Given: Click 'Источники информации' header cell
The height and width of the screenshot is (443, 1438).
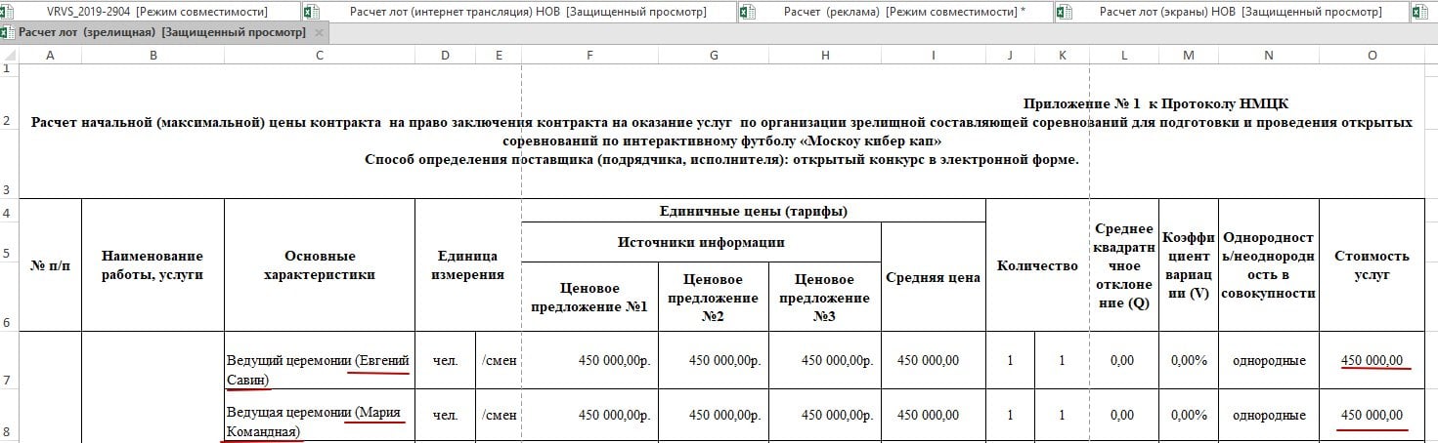Looking at the screenshot, I should point(702,242).
